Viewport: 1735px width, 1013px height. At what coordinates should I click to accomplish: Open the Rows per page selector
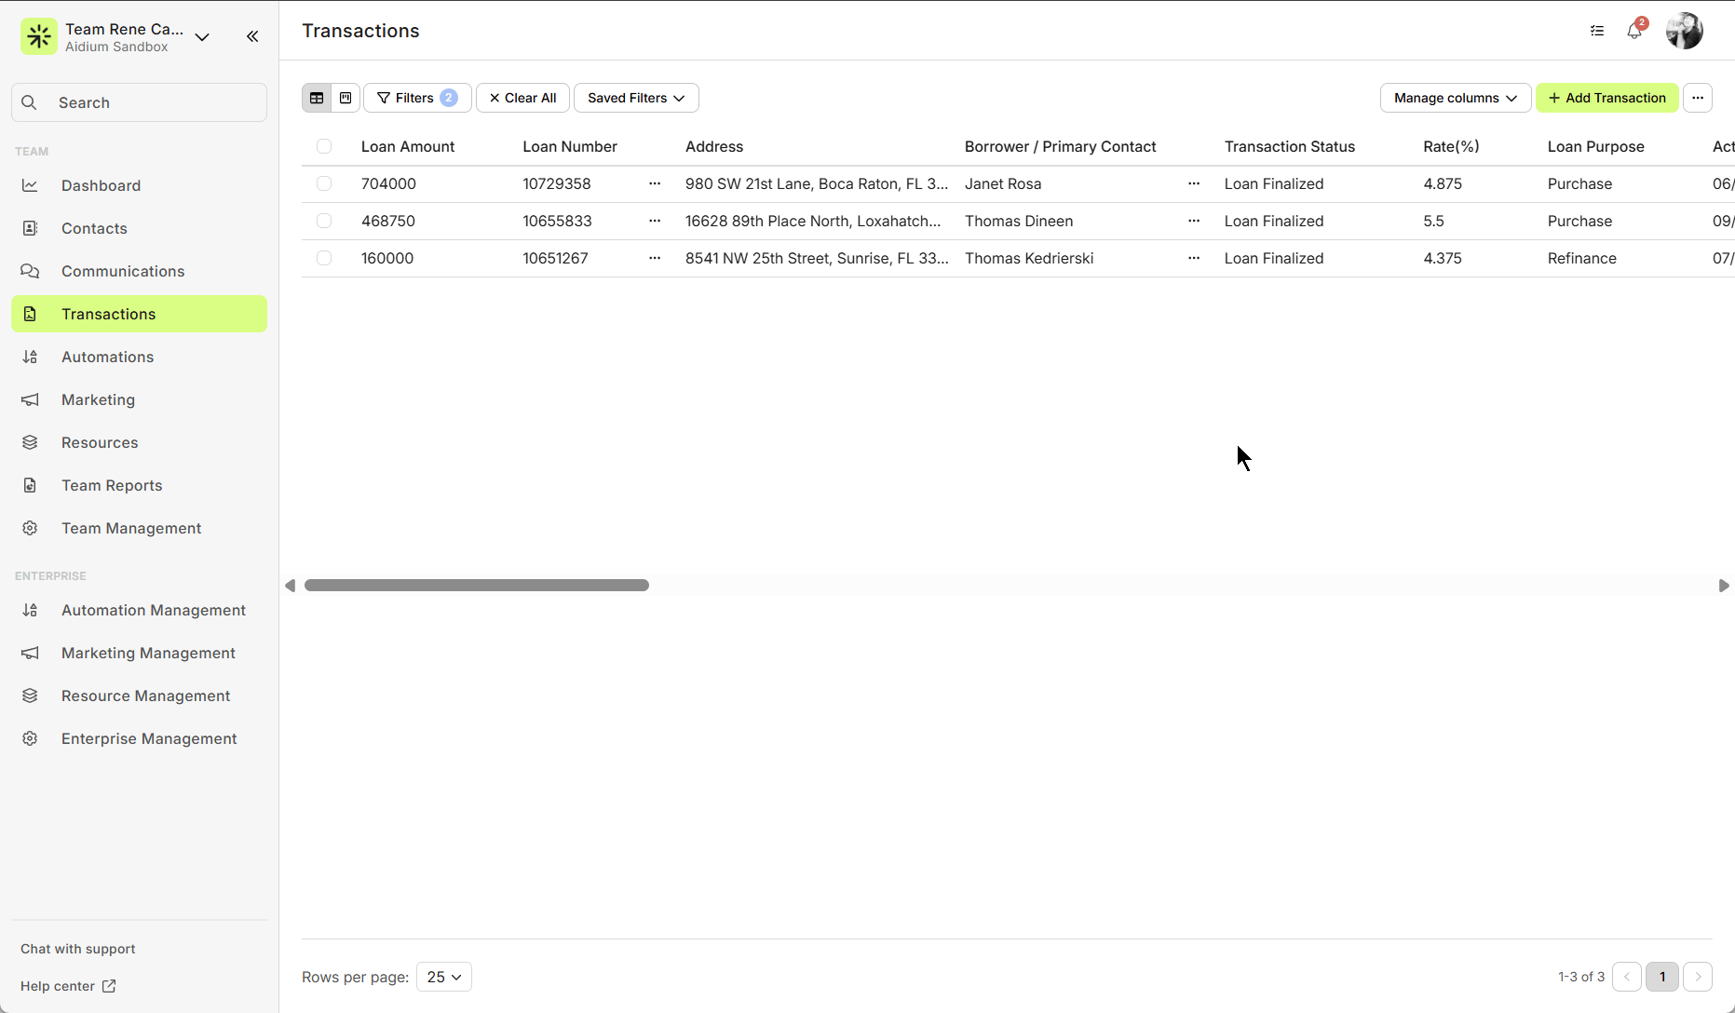[x=444, y=977]
